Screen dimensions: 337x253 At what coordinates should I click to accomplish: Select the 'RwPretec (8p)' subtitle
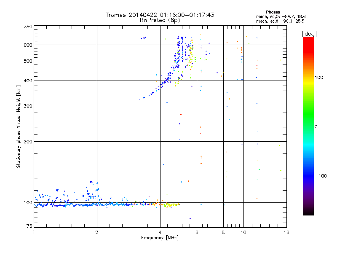tap(160, 20)
